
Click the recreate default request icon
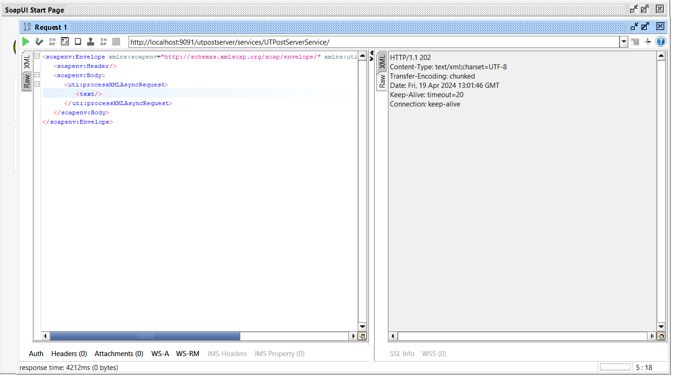(65, 42)
